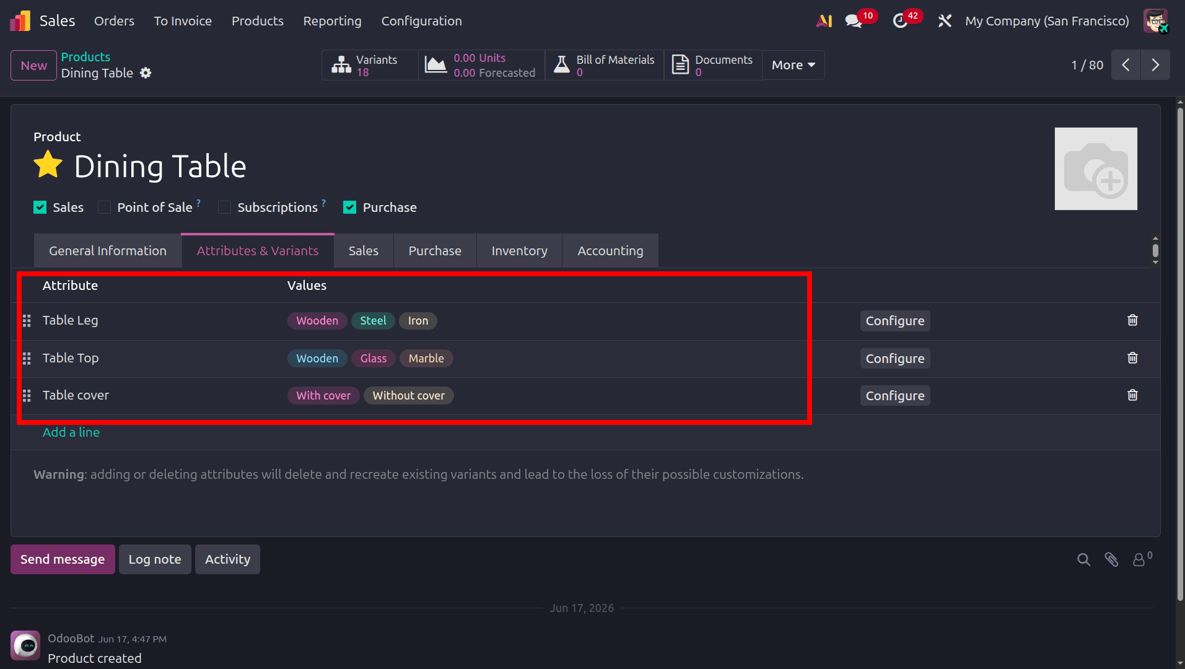The width and height of the screenshot is (1185, 669).
Task: Switch to the Sales tab
Action: tap(364, 251)
